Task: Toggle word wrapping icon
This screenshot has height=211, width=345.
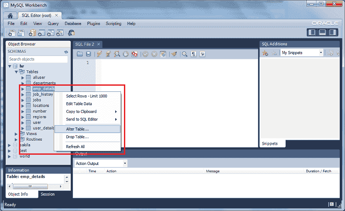Action: pyautogui.click(x=202, y=54)
